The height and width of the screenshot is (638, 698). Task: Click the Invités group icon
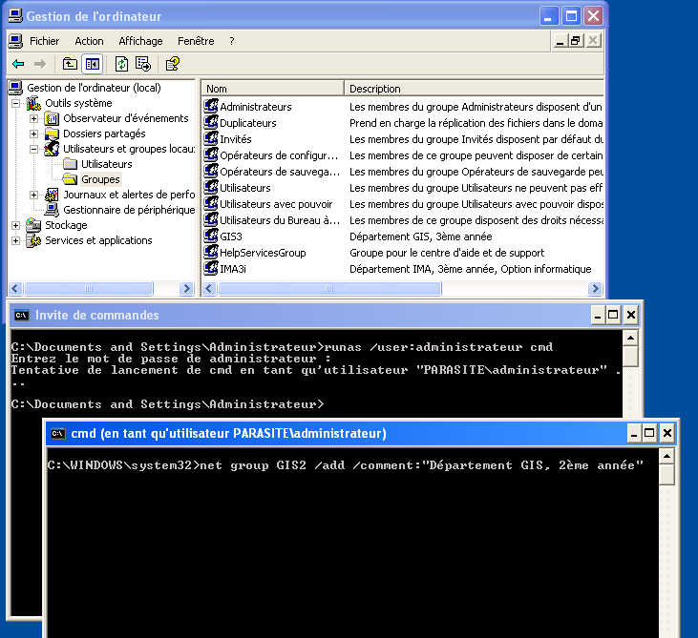(211, 138)
